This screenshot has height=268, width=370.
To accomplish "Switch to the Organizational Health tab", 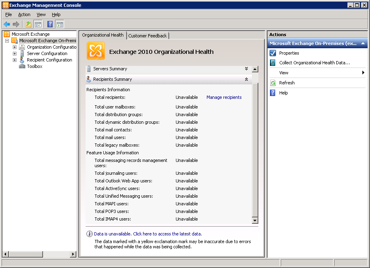I will [x=103, y=35].
